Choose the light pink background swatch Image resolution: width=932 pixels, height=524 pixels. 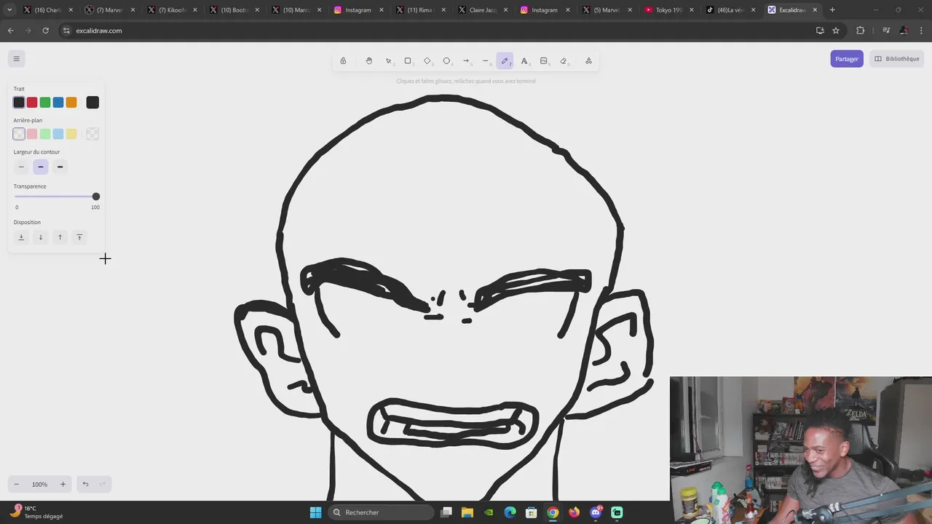click(x=32, y=134)
